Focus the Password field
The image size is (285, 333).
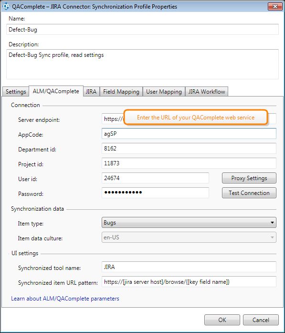point(155,193)
